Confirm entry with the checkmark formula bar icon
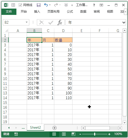This screenshot has height=138, width=128. (51, 22)
